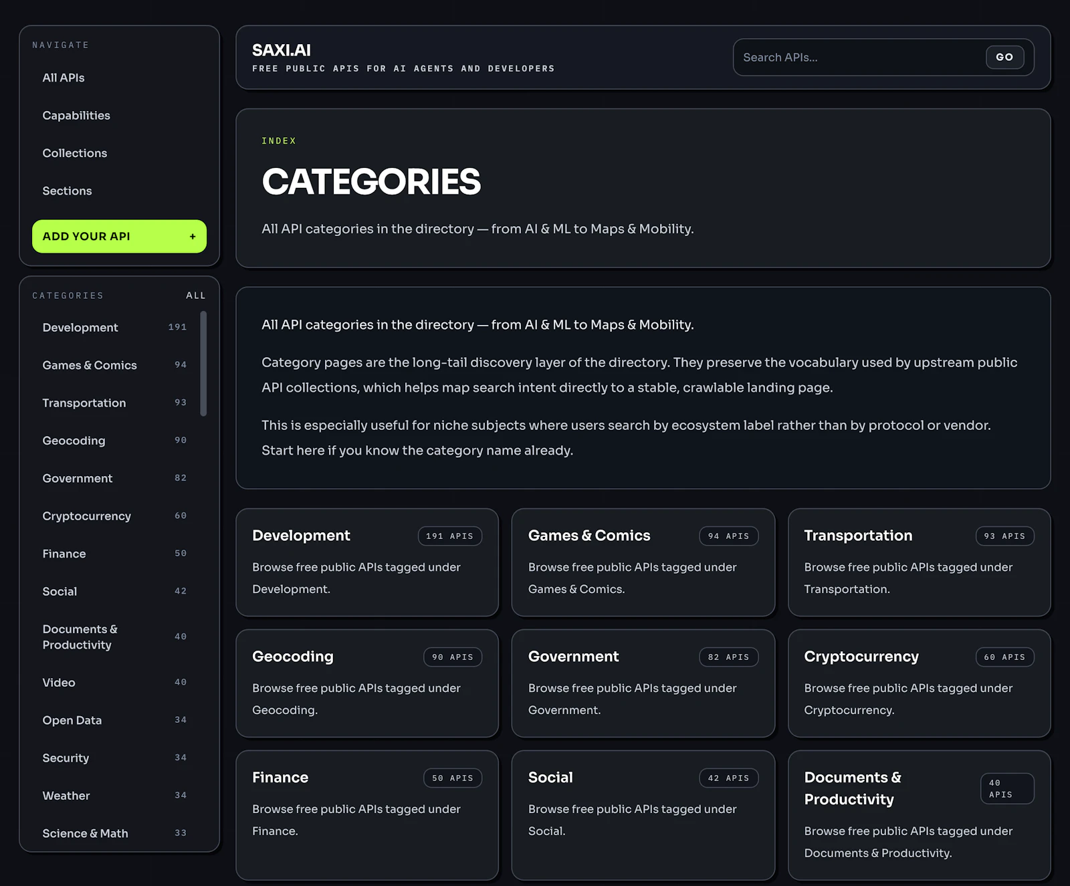This screenshot has height=886, width=1070.
Task: Click the Geocoding category card
Action: point(367,683)
